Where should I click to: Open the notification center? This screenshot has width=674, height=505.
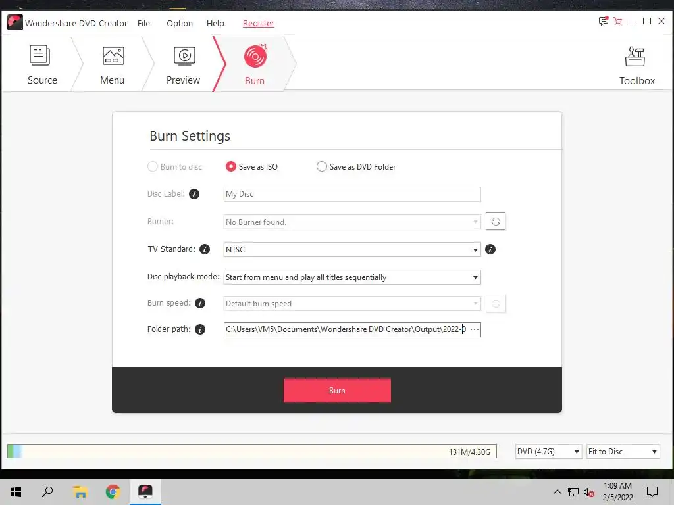pyautogui.click(x=652, y=492)
